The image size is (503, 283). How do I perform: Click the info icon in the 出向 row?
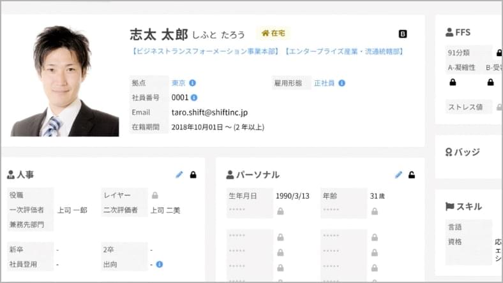[x=160, y=264]
